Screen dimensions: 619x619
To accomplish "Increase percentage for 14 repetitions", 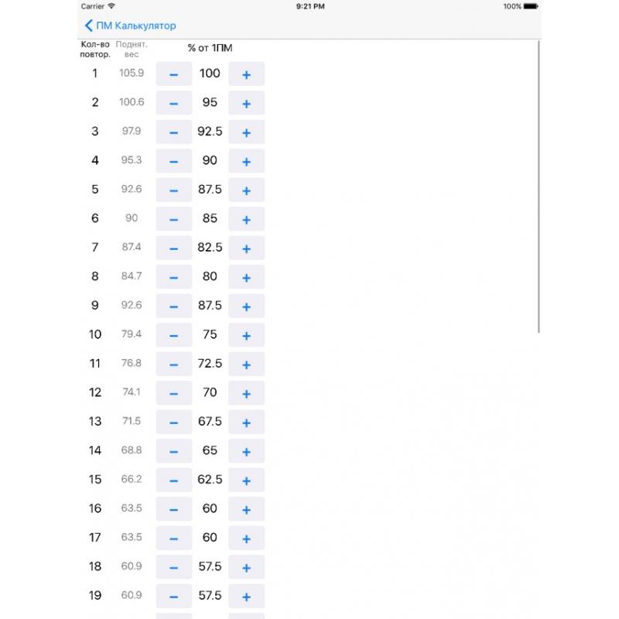I will click(x=246, y=451).
